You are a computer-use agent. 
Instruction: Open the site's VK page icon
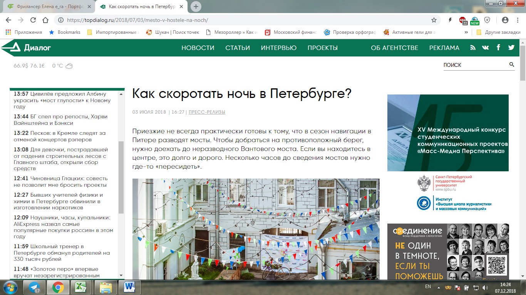(x=485, y=48)
